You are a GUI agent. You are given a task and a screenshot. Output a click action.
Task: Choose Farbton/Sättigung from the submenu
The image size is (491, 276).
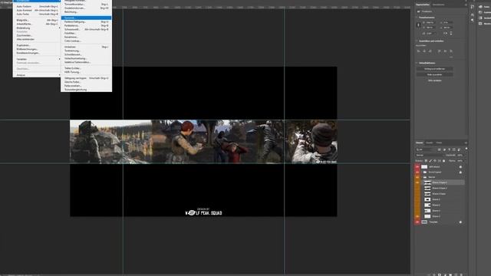(x=86, y=22)
